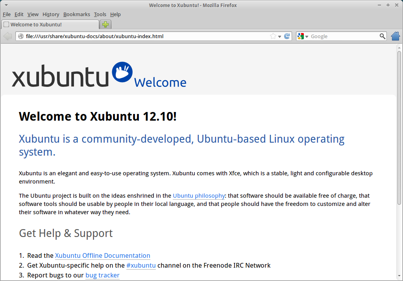Open the Xubuntu Offline Documentation link

click(102, 255)
